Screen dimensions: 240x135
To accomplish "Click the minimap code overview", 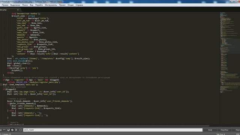I will coord(229,52).
